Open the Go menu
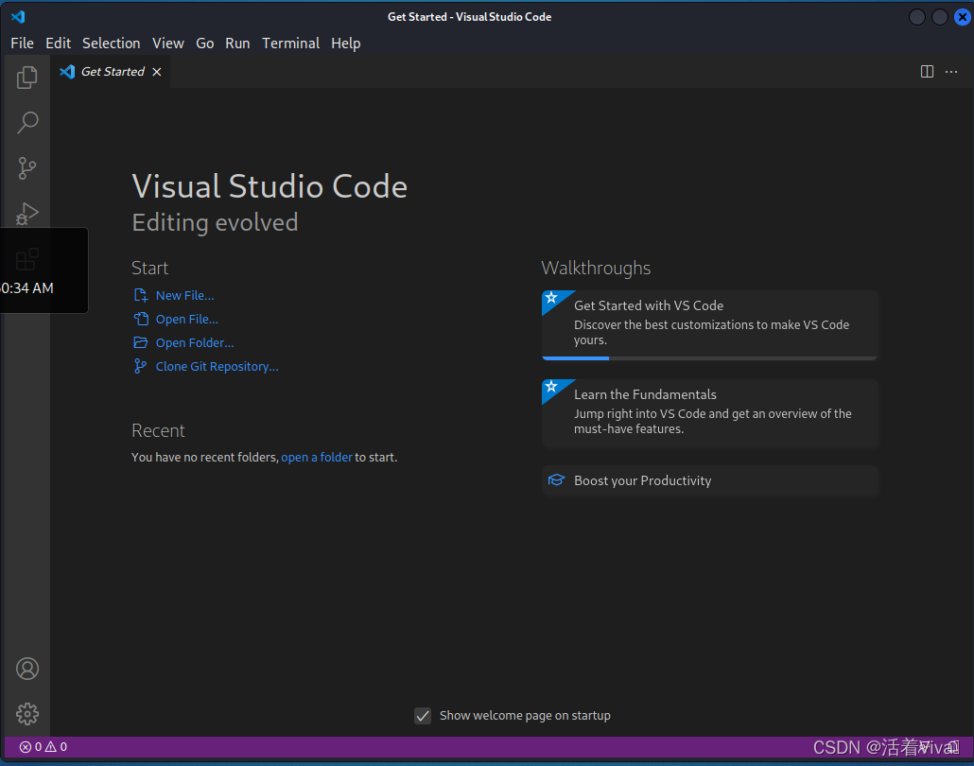 click(x=205, y=43)
